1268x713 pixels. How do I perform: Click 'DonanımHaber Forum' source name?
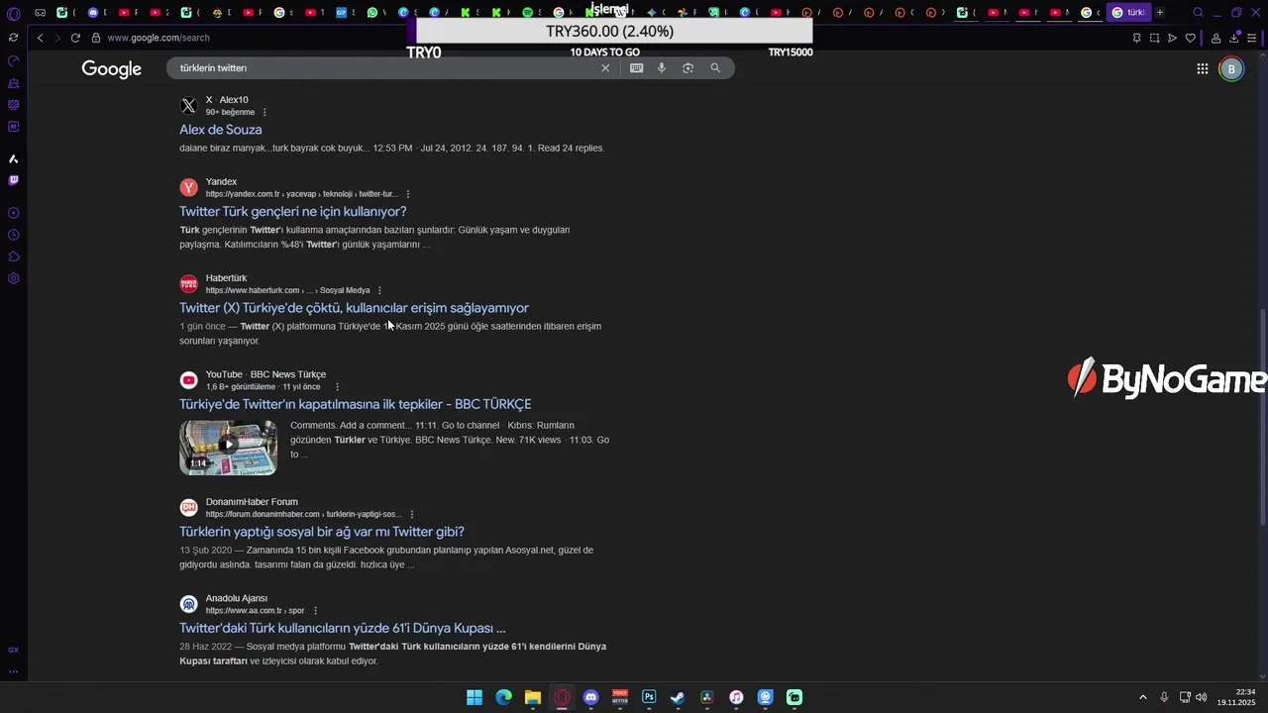coord(252,502)
